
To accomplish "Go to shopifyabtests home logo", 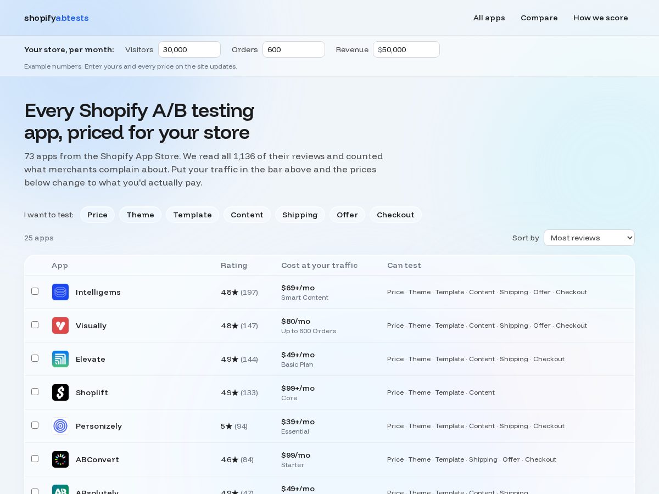I will point(57,18).
